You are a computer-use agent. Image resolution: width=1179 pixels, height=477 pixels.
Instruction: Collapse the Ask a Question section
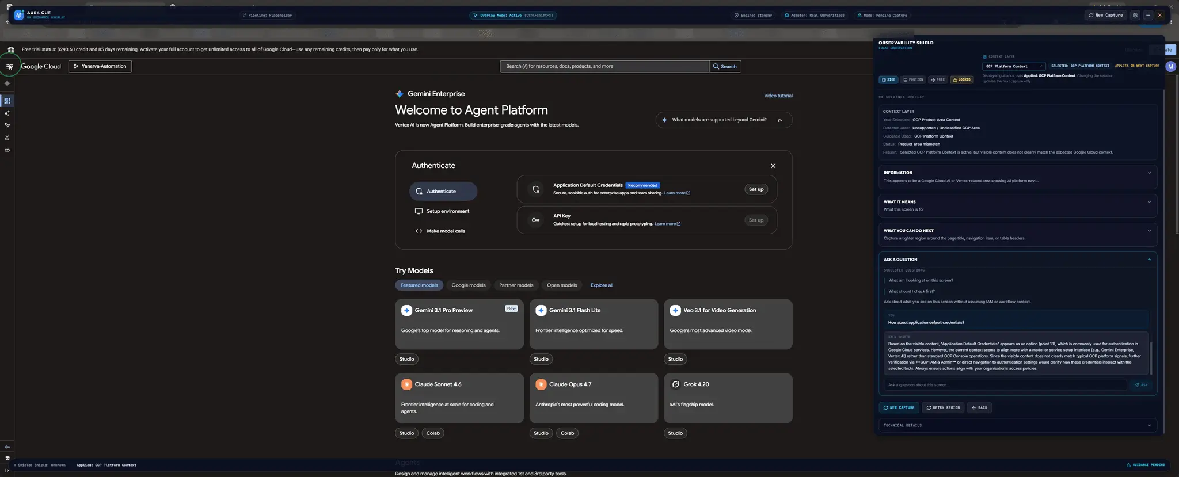click(1018, 260)
